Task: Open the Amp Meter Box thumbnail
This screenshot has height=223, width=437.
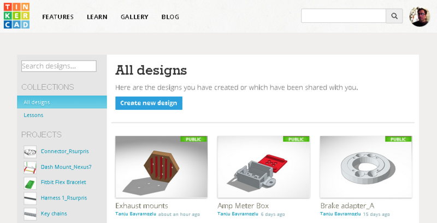Action: coord(263,167)
